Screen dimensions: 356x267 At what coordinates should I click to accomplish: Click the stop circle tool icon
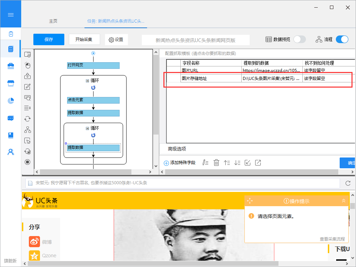pos(27,162)
